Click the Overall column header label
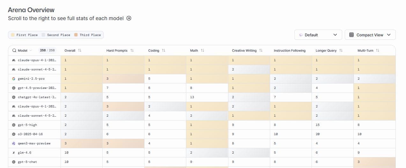The image size is (406, 168). coord(70,50)
